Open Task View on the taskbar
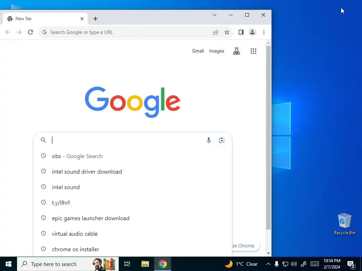The height and width of the screenshot is (271, 362). pos(127,264)
